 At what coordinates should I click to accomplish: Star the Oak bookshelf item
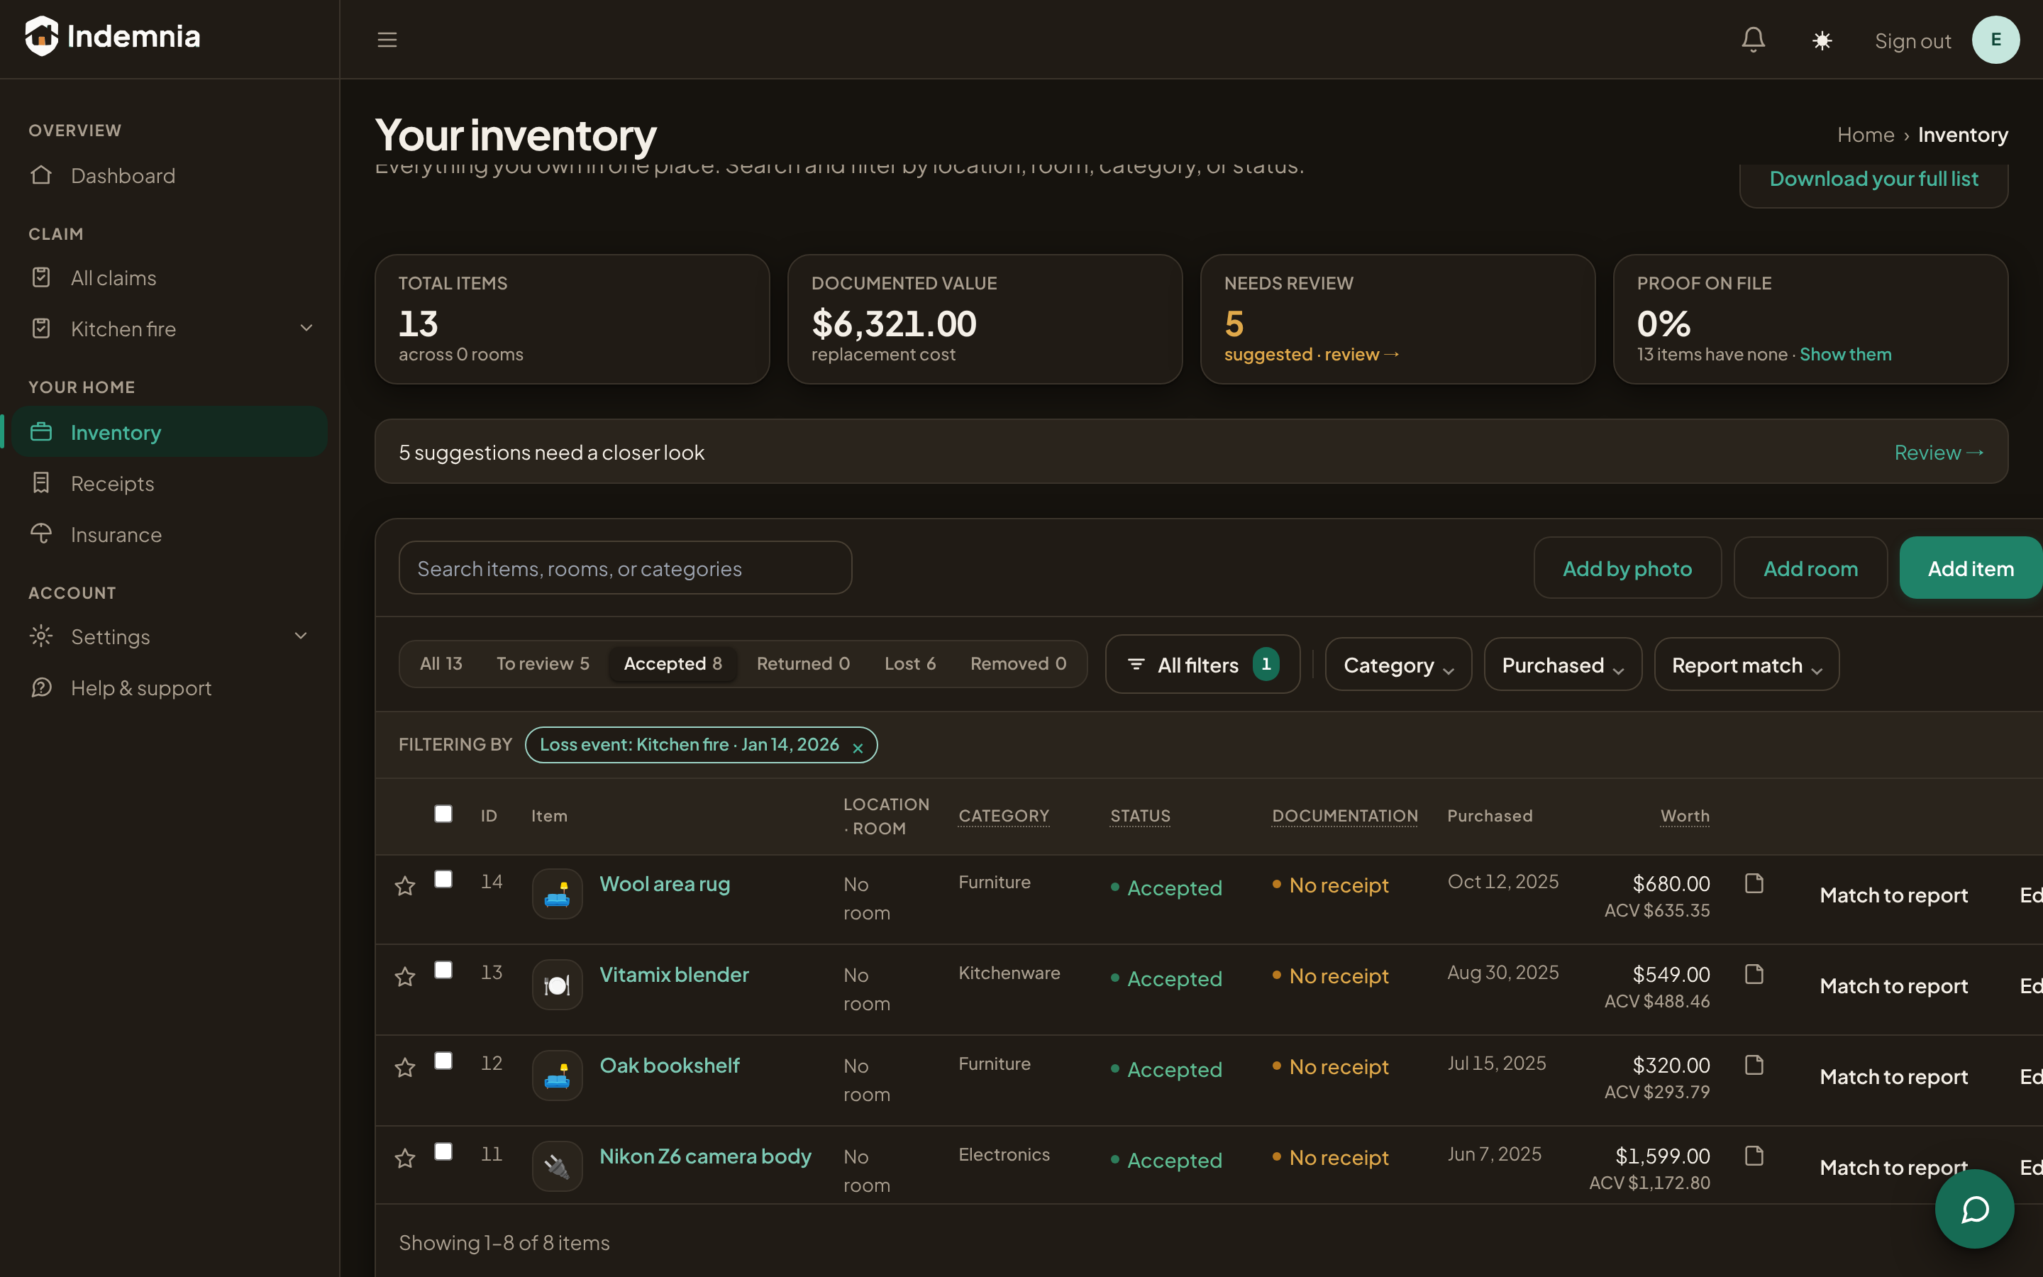click(405, 1067)
